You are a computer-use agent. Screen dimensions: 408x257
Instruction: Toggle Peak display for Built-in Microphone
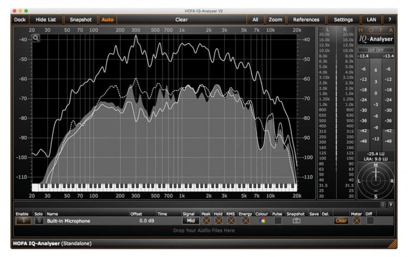(x=206, y=221)
